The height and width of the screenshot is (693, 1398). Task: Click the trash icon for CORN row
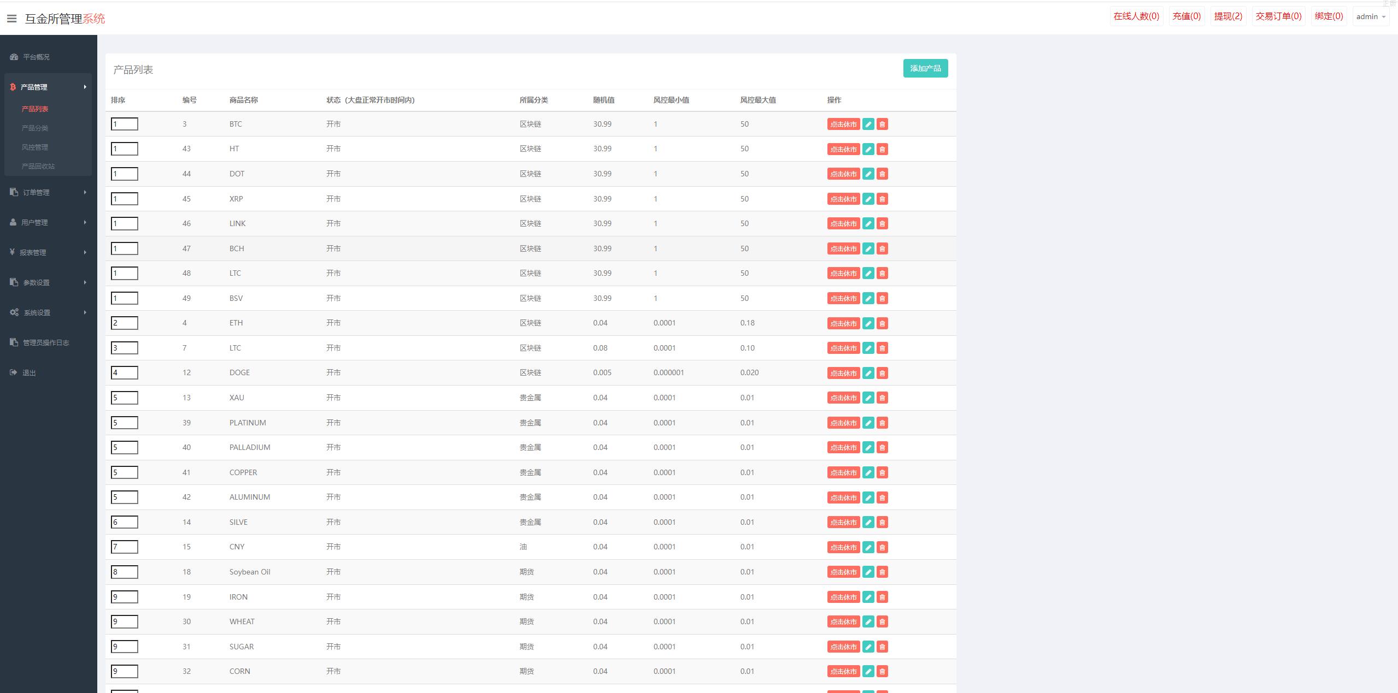pyautogui.click(x=882, y=672)
